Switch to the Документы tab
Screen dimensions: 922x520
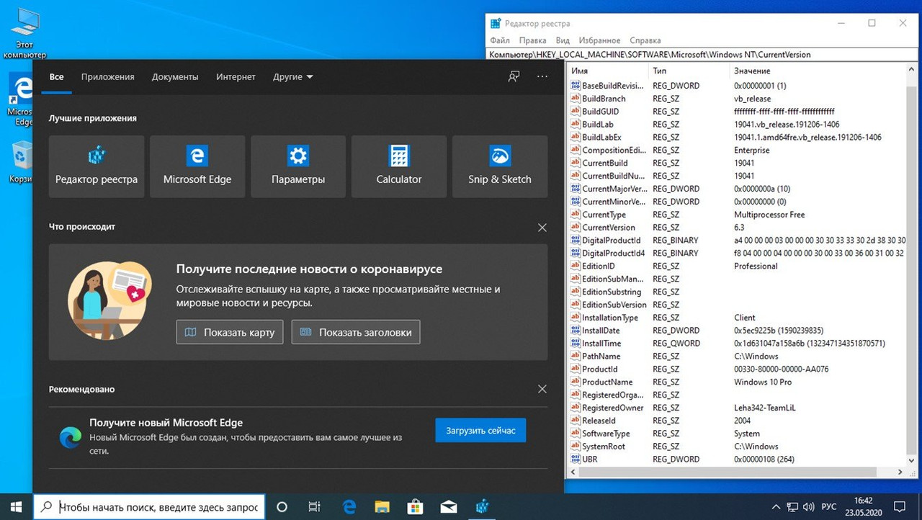[x=175, y=76]
